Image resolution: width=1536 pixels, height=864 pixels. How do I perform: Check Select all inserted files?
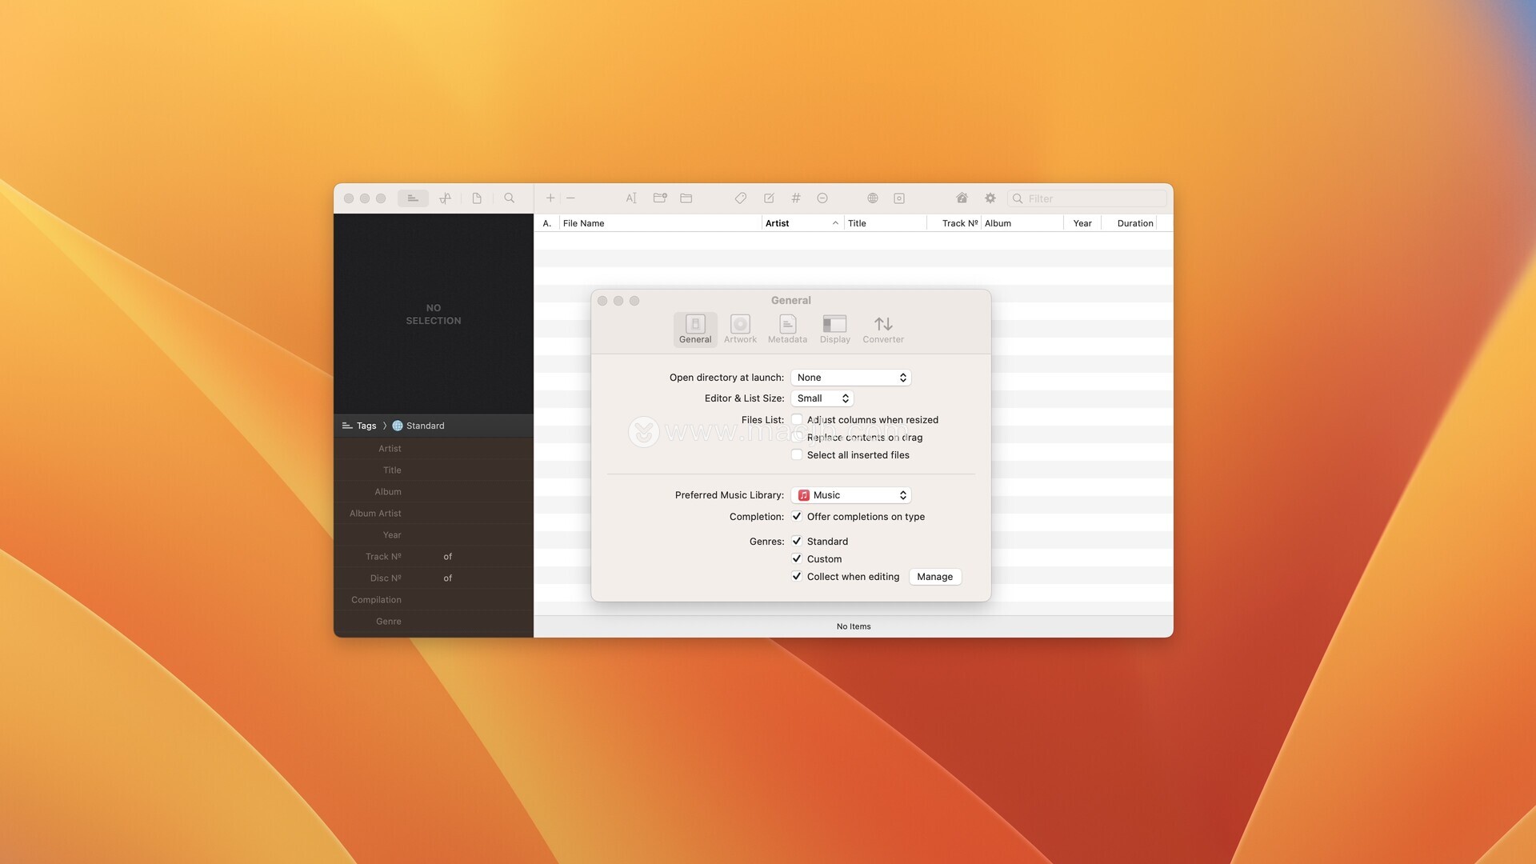coord(797,455)
